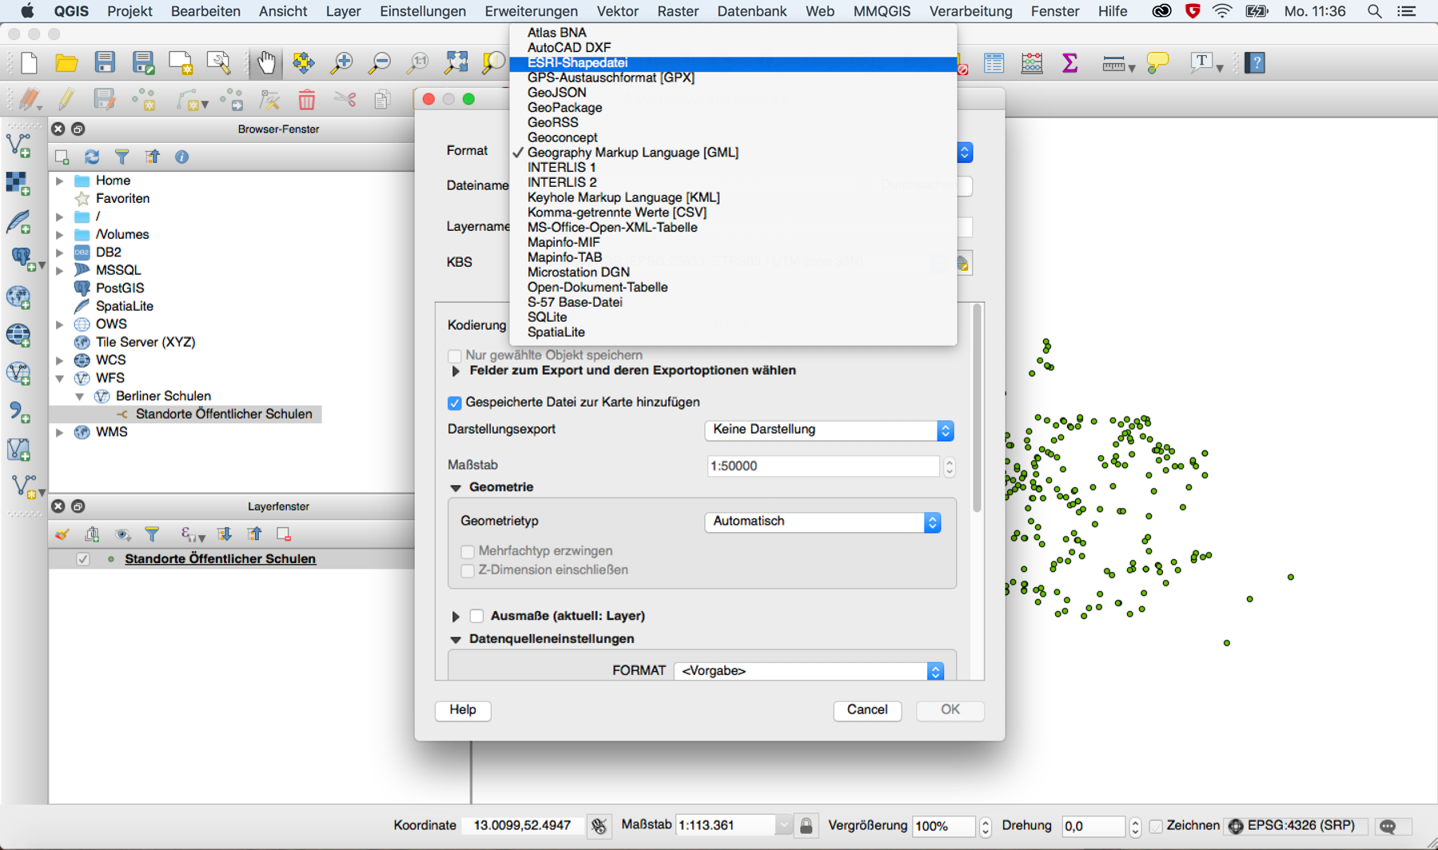Image resolution: width=1438 pixels, height=850 pixels.
Task: Toggle 'Mehrfachtyp erzwingen' checkbox
Action: pos(468,551)
